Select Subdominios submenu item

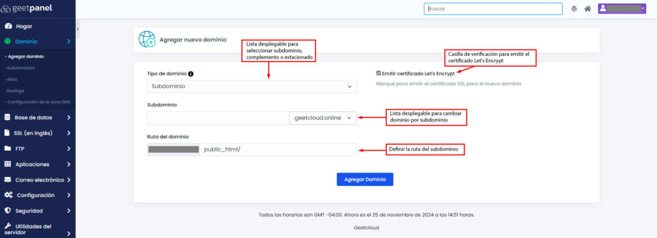tap(20, 68)
